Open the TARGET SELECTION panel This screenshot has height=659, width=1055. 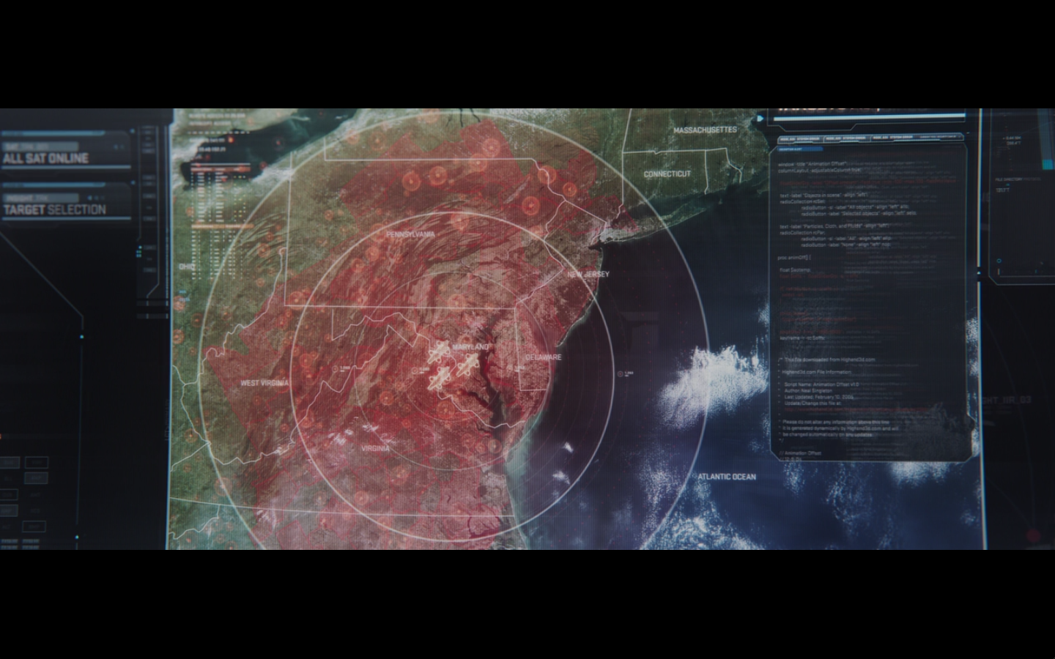55,209
